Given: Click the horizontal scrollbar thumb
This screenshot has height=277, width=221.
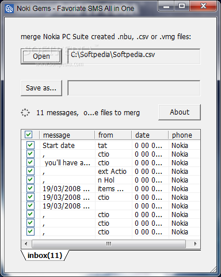Looking at the screenshot, I should pyautogui.click(x=109, y=244).
